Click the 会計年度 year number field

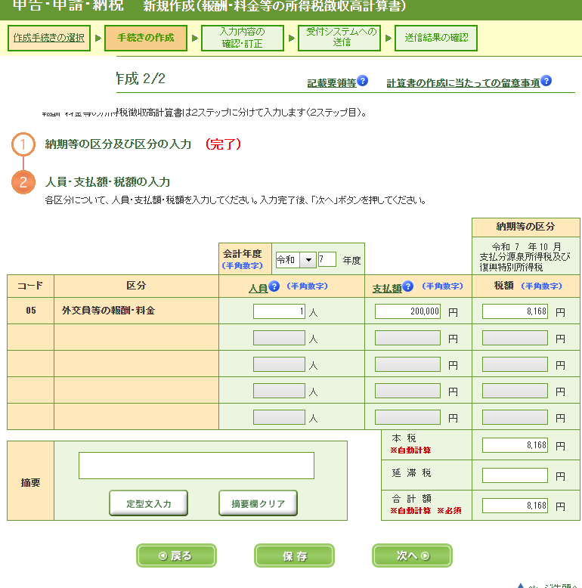point(327,260)
